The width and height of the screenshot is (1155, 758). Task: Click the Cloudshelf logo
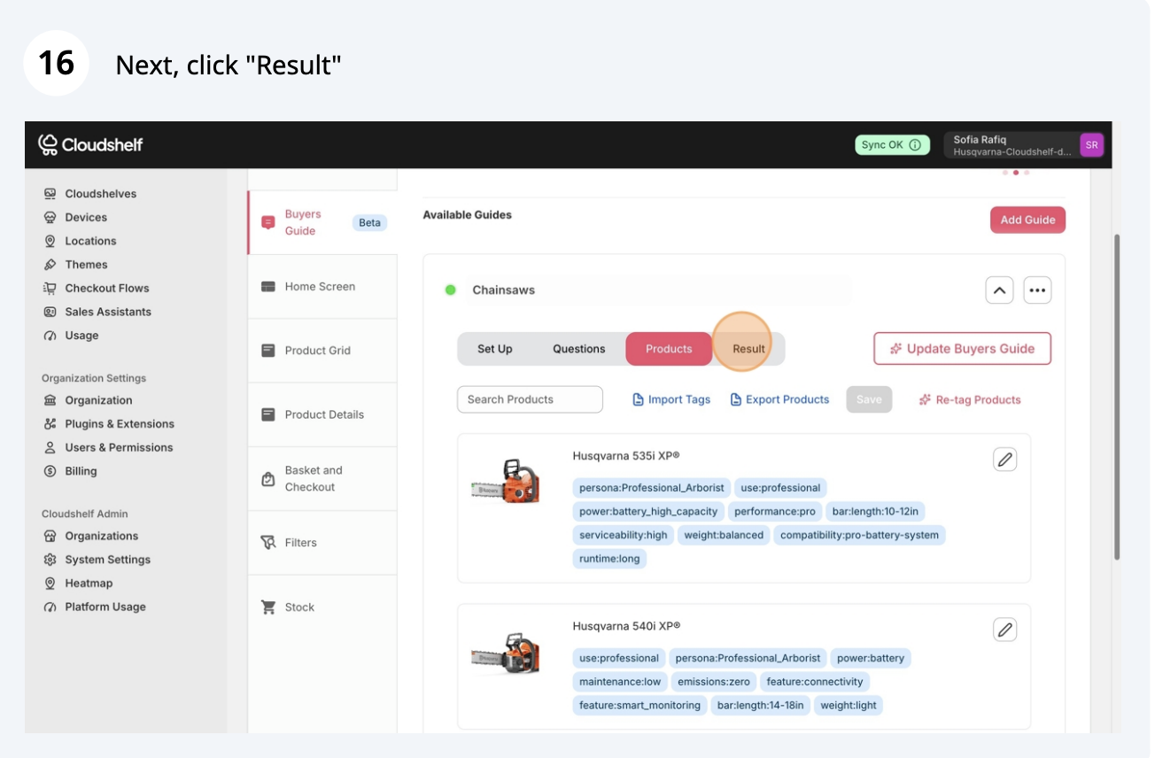(90, 144)
